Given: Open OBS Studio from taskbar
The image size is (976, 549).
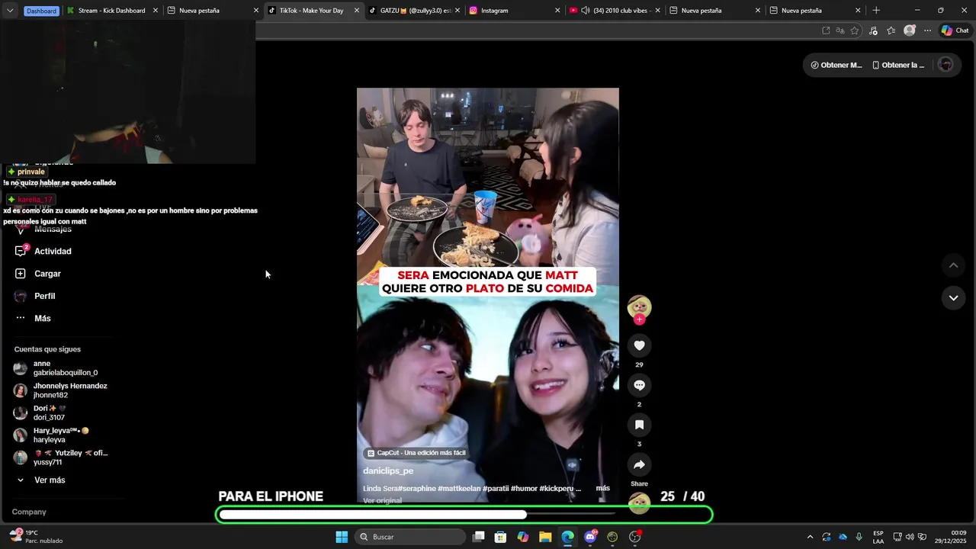Looking at the screenshot, I should pos(635,537).
